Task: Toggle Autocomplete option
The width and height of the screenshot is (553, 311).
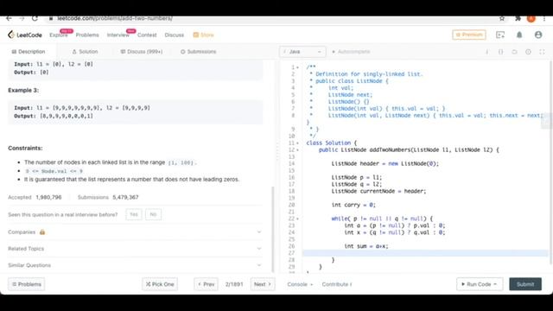Action: tap(351, 52)
